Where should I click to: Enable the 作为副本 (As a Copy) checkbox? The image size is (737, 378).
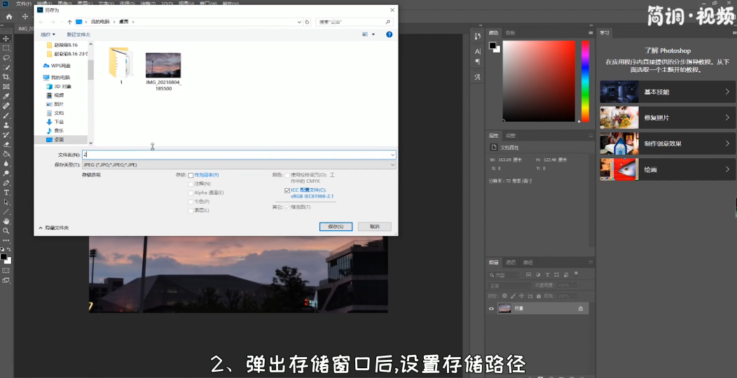click(191, 175)
